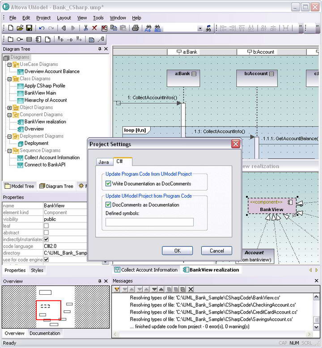The image size is (322, 348).
Task: Cut selection with the scissors icon
Action: [85, 28]
